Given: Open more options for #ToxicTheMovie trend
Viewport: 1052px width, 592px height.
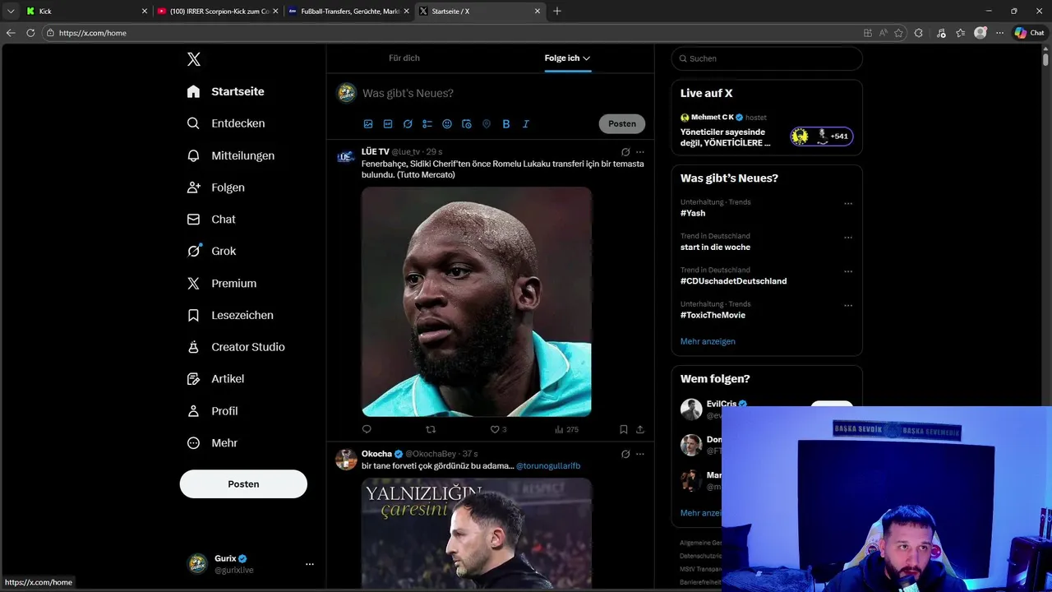Looking at the screenshot, I should 848,306.
